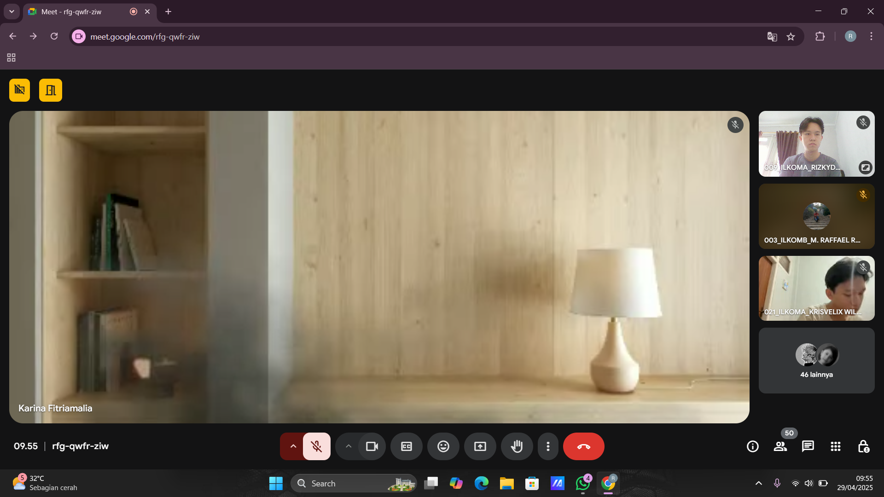
Task: Unmute the microphone toggle
Action: tap(316, 446)
